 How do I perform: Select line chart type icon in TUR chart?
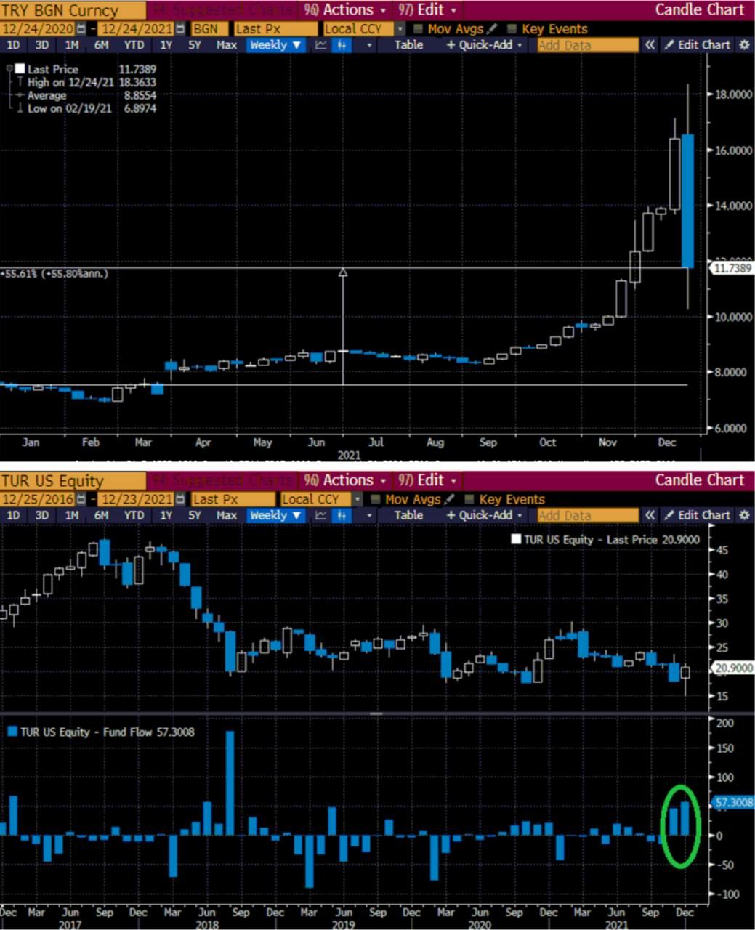pyautogui.click(x=320, y=515)
